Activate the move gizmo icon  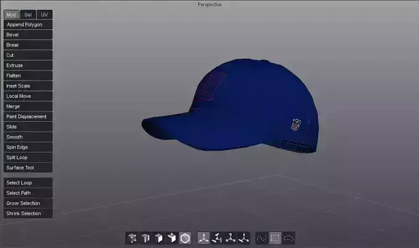[244, 238]
